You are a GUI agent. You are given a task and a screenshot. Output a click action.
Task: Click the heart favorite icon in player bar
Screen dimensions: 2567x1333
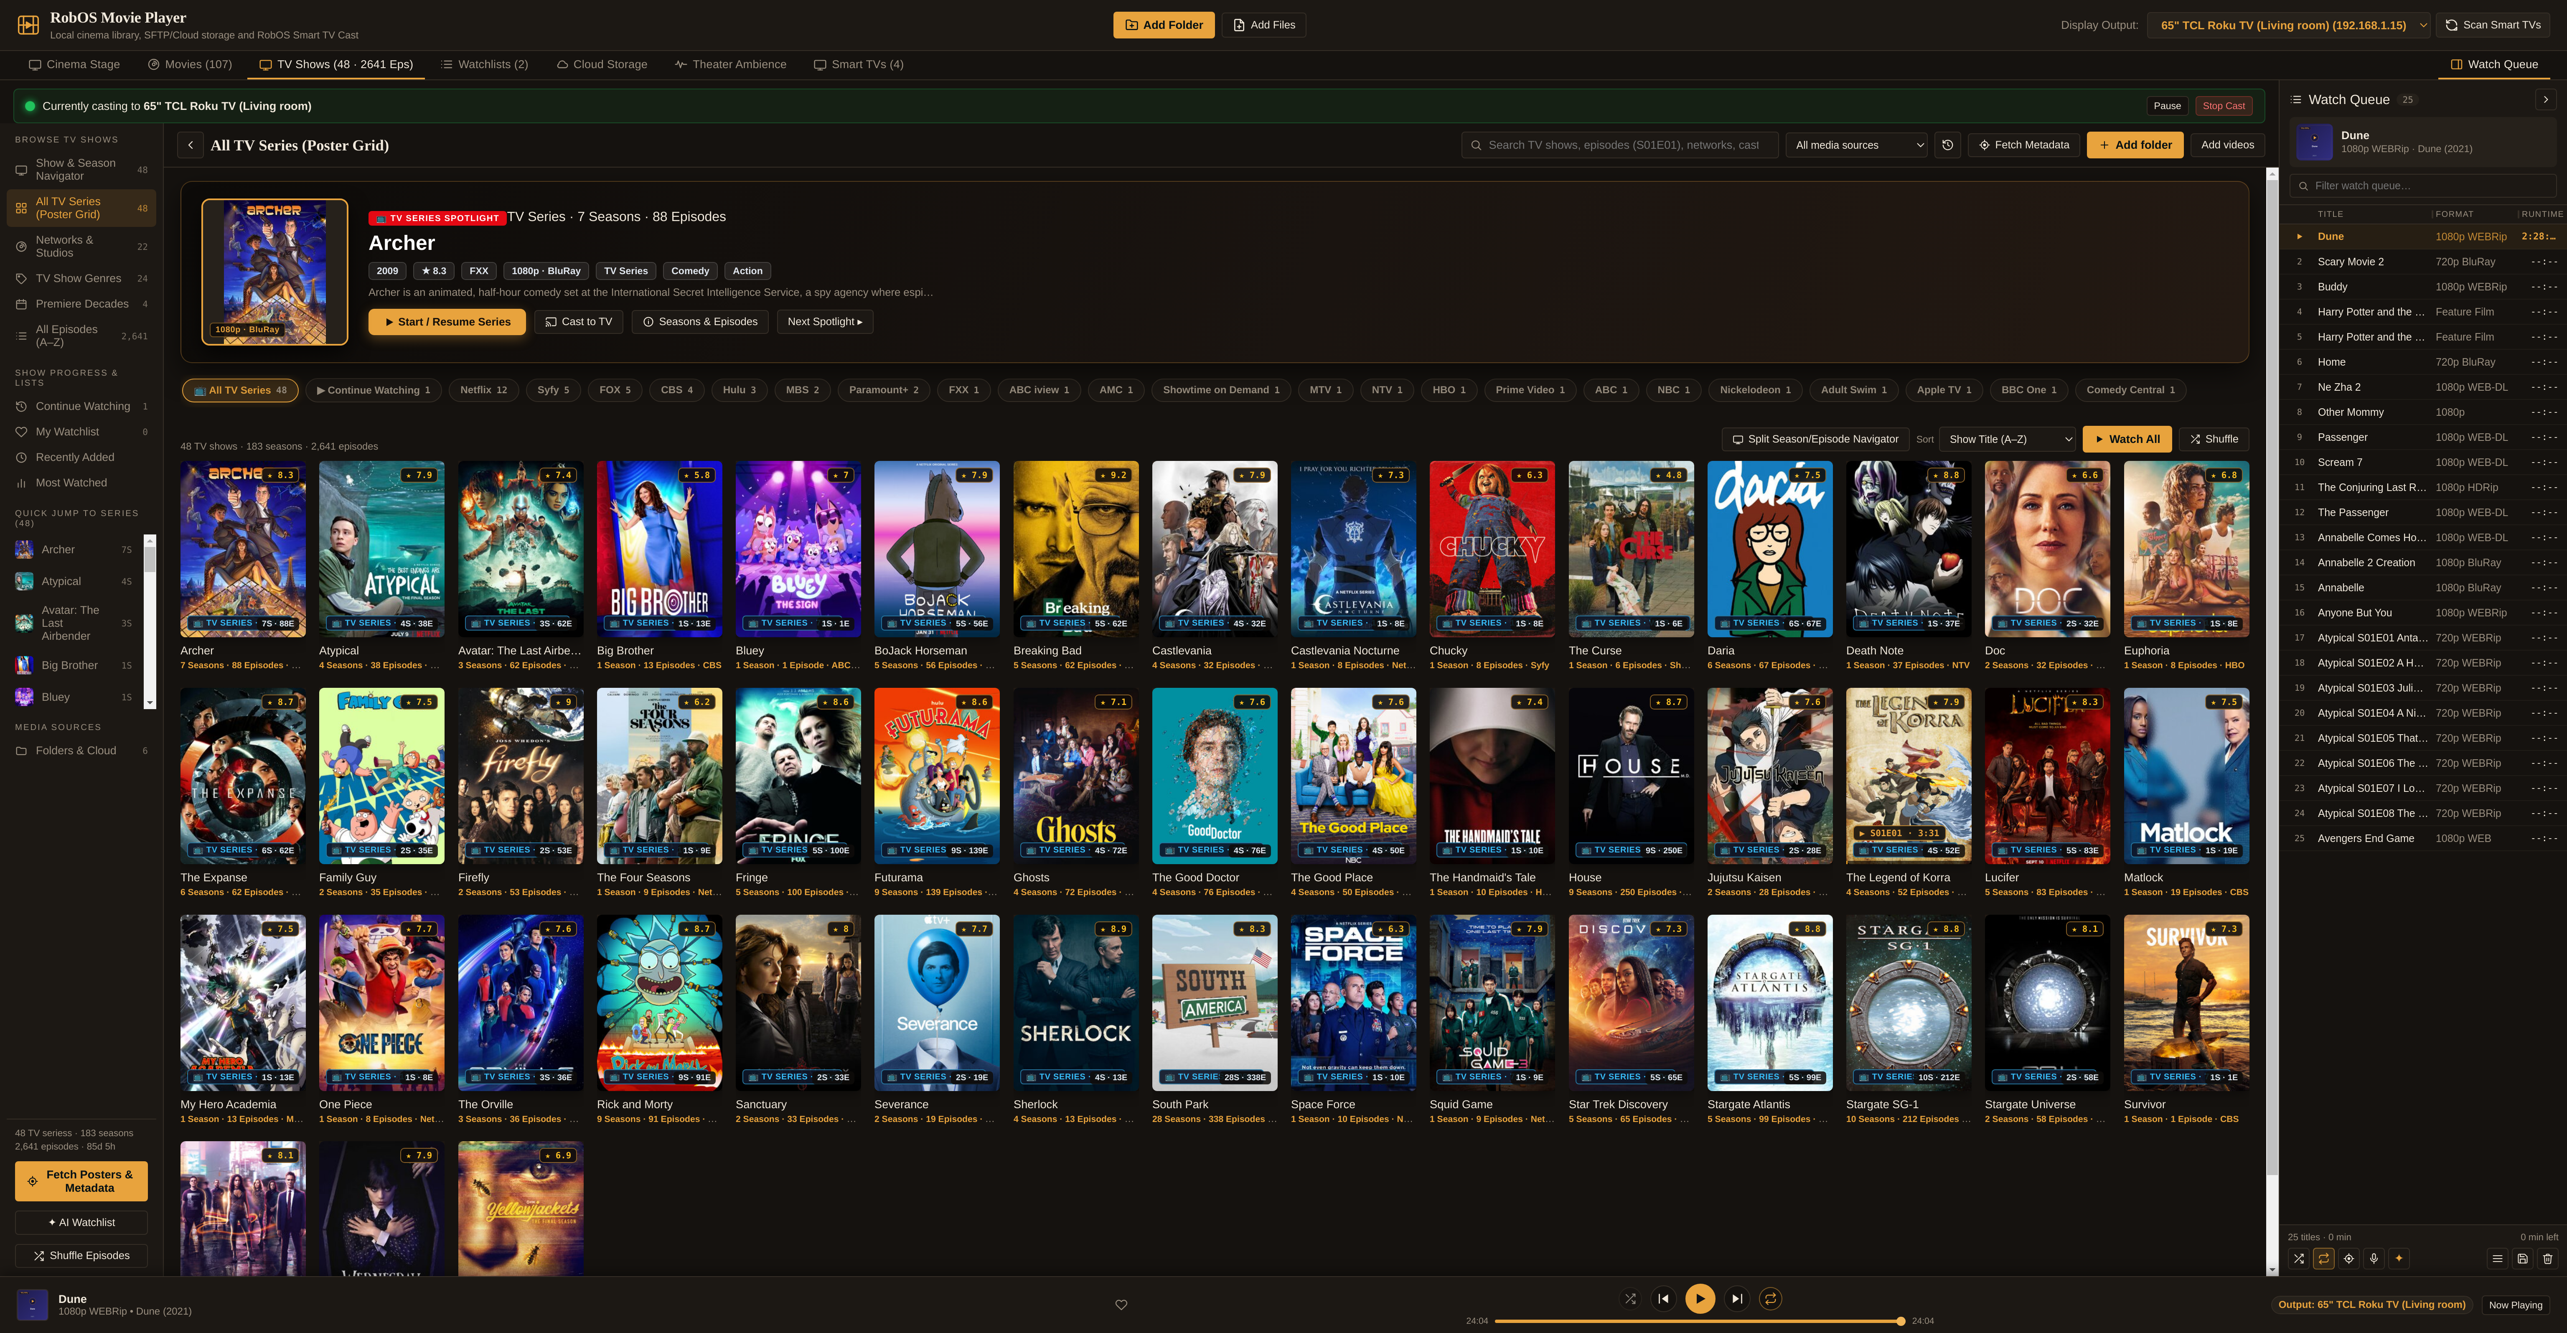(x=1121, y=1304)
